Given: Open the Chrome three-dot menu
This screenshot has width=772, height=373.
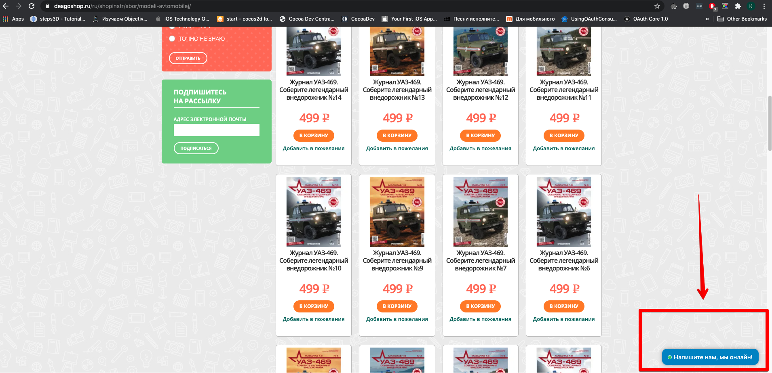Looking at the screenshot, I should 764,6.
